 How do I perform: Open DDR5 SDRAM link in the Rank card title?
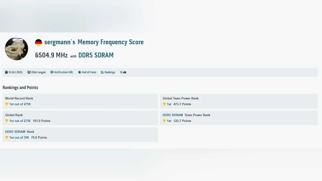click(15, 132)
